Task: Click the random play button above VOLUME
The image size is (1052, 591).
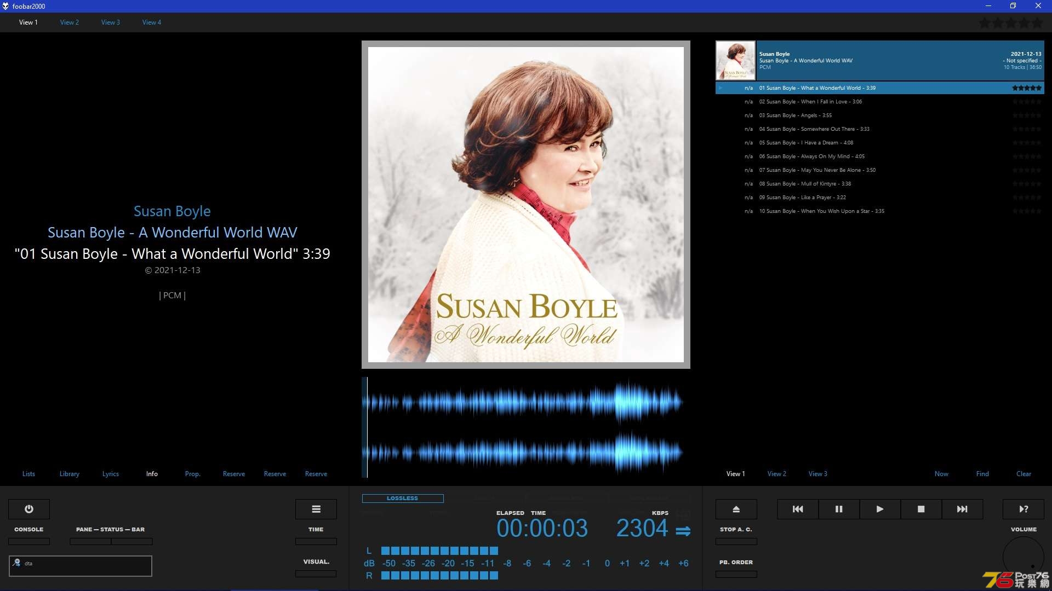Action: pos(1024,509)
